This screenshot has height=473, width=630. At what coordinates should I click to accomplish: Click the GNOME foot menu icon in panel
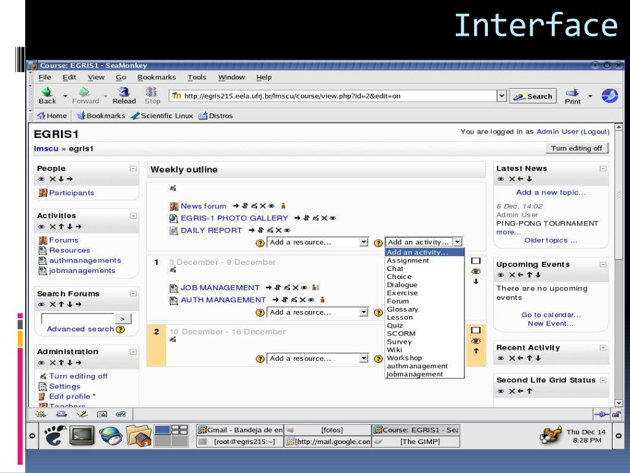coord(55,435)
